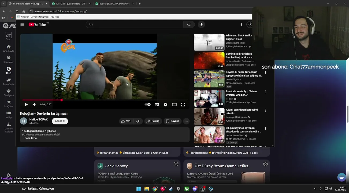The height and width of the screenshot is (193, 349).
Task: Type in the YouTube Ara search field
Action: point(135,24)
